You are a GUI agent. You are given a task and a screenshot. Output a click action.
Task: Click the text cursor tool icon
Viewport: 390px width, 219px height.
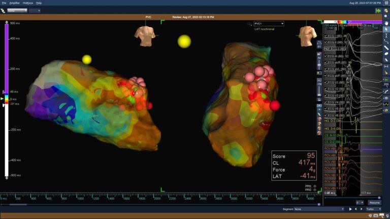386,35
